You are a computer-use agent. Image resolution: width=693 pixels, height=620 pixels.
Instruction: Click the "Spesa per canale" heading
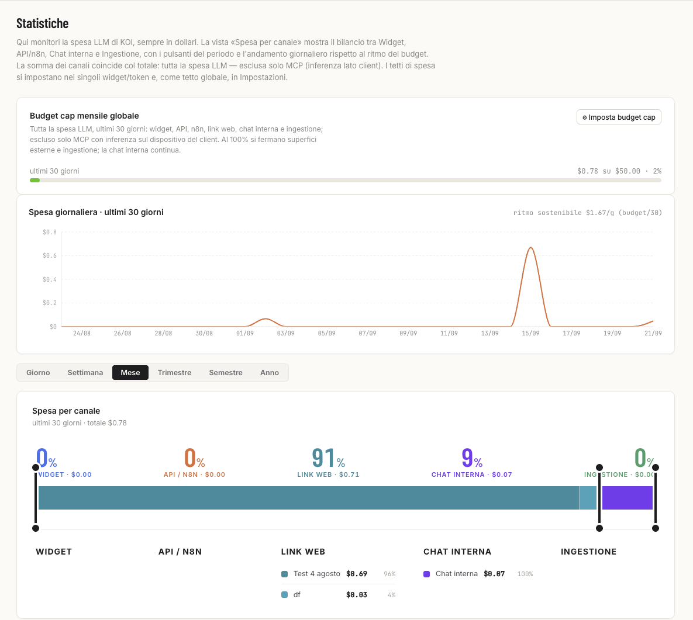tap(66, 411)
